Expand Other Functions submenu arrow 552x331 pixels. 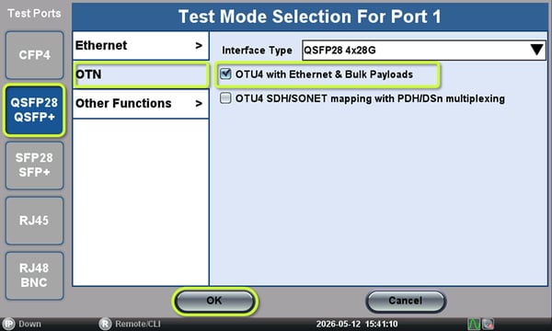coord(199,103)
